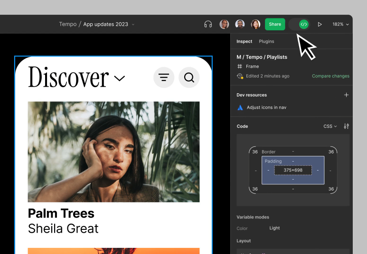Click the Sheila Great artist text
The width and height of the screenshot is (367, 254).
point(63,228)
